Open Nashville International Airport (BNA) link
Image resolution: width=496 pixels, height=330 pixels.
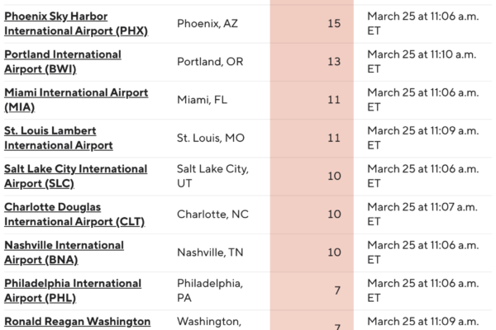[64, 252]
